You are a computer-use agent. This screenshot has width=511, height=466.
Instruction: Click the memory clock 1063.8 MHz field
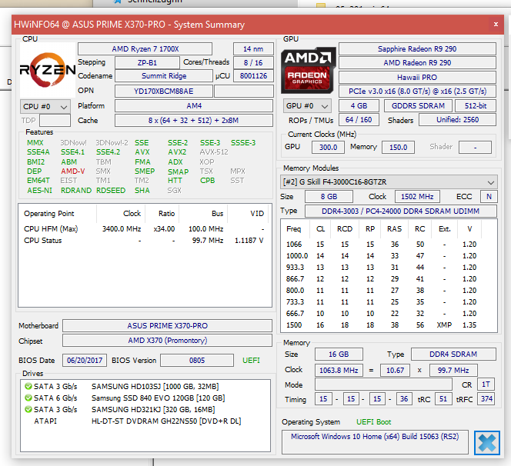(339, 370)
